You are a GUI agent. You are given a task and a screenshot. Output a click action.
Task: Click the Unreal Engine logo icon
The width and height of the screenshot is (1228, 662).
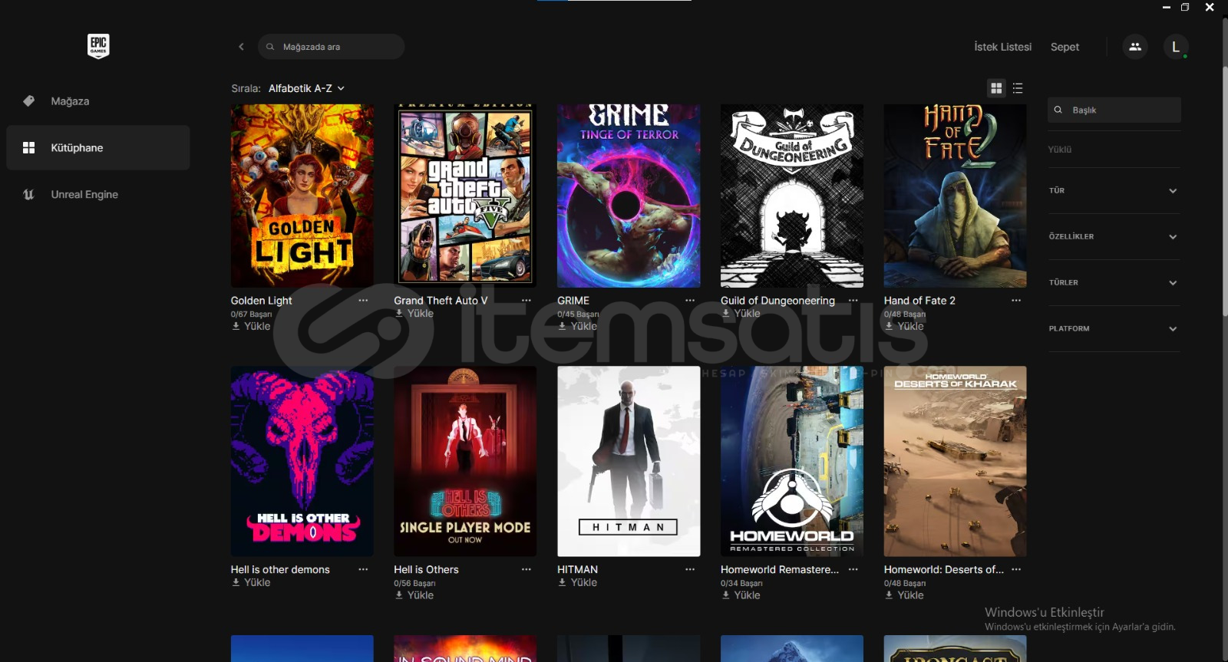click(28, 194)
